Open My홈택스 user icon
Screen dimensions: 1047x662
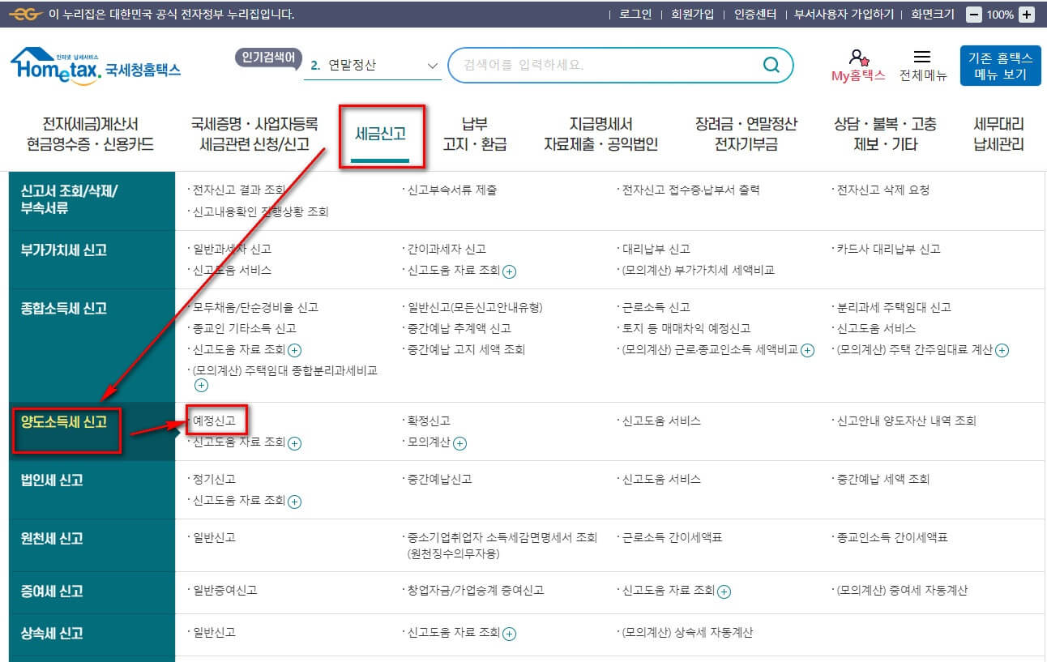(858, 58)
